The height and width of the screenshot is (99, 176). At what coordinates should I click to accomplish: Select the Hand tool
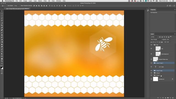click(x=2, y=59)
